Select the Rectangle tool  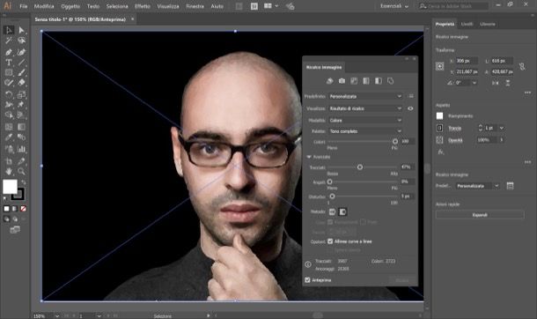(9, 72)
